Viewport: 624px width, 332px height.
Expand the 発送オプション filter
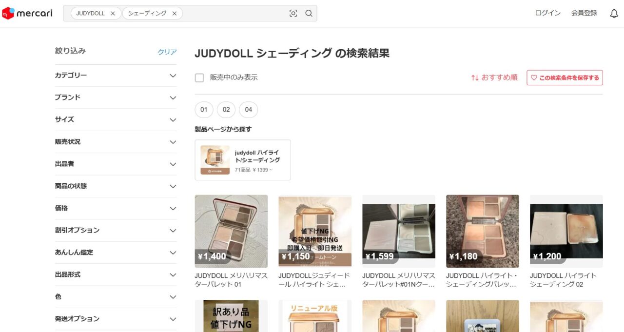point(116,319)
